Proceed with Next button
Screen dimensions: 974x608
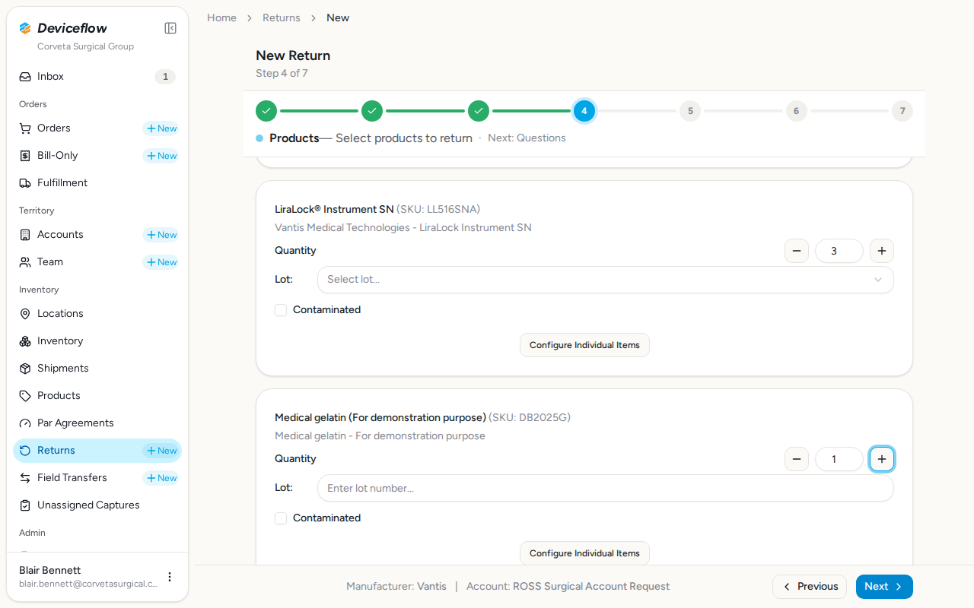point(884,587)
